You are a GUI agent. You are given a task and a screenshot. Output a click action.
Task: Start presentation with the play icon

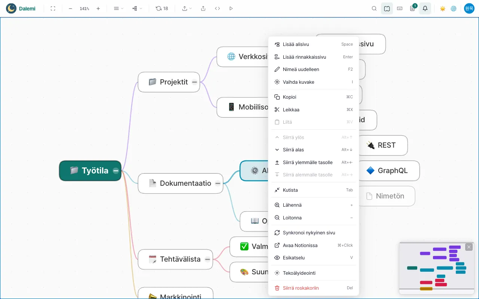(231, 8)
